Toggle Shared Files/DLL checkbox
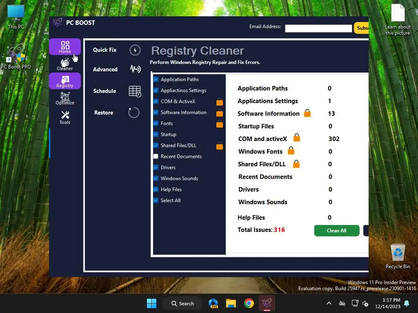 156,145
